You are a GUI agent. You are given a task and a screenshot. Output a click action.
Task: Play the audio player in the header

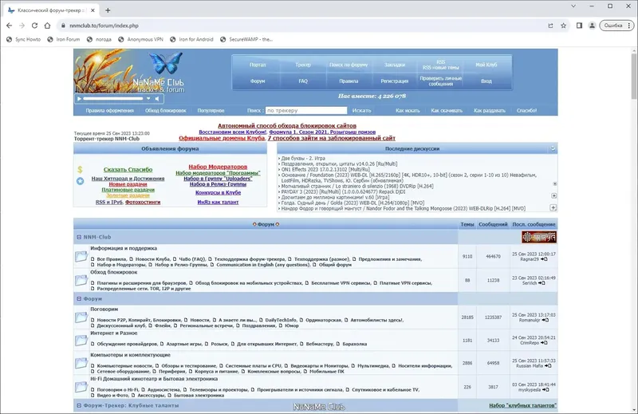[x=79, y=98]
